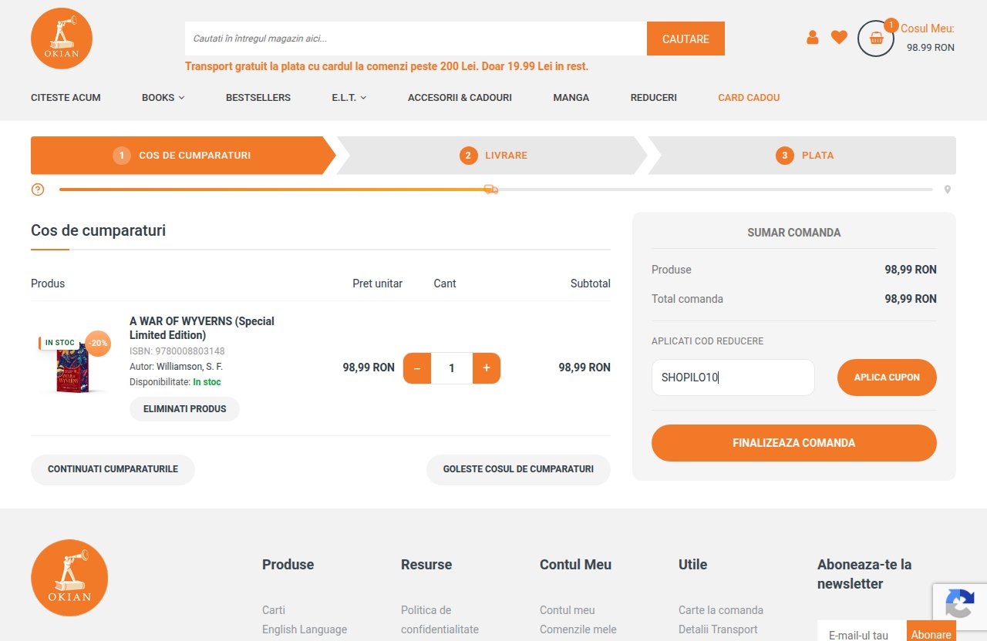Click the Okian logo in the footer
This screenshot has height=641, width=987.
pyautogui.click(x=69, y=578)
